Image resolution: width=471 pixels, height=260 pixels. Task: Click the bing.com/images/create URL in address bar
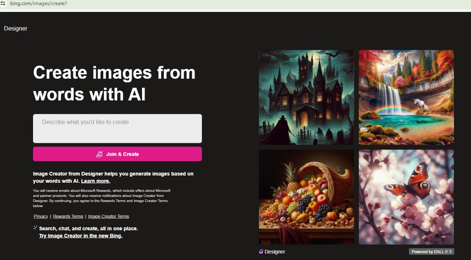(38, 4)
